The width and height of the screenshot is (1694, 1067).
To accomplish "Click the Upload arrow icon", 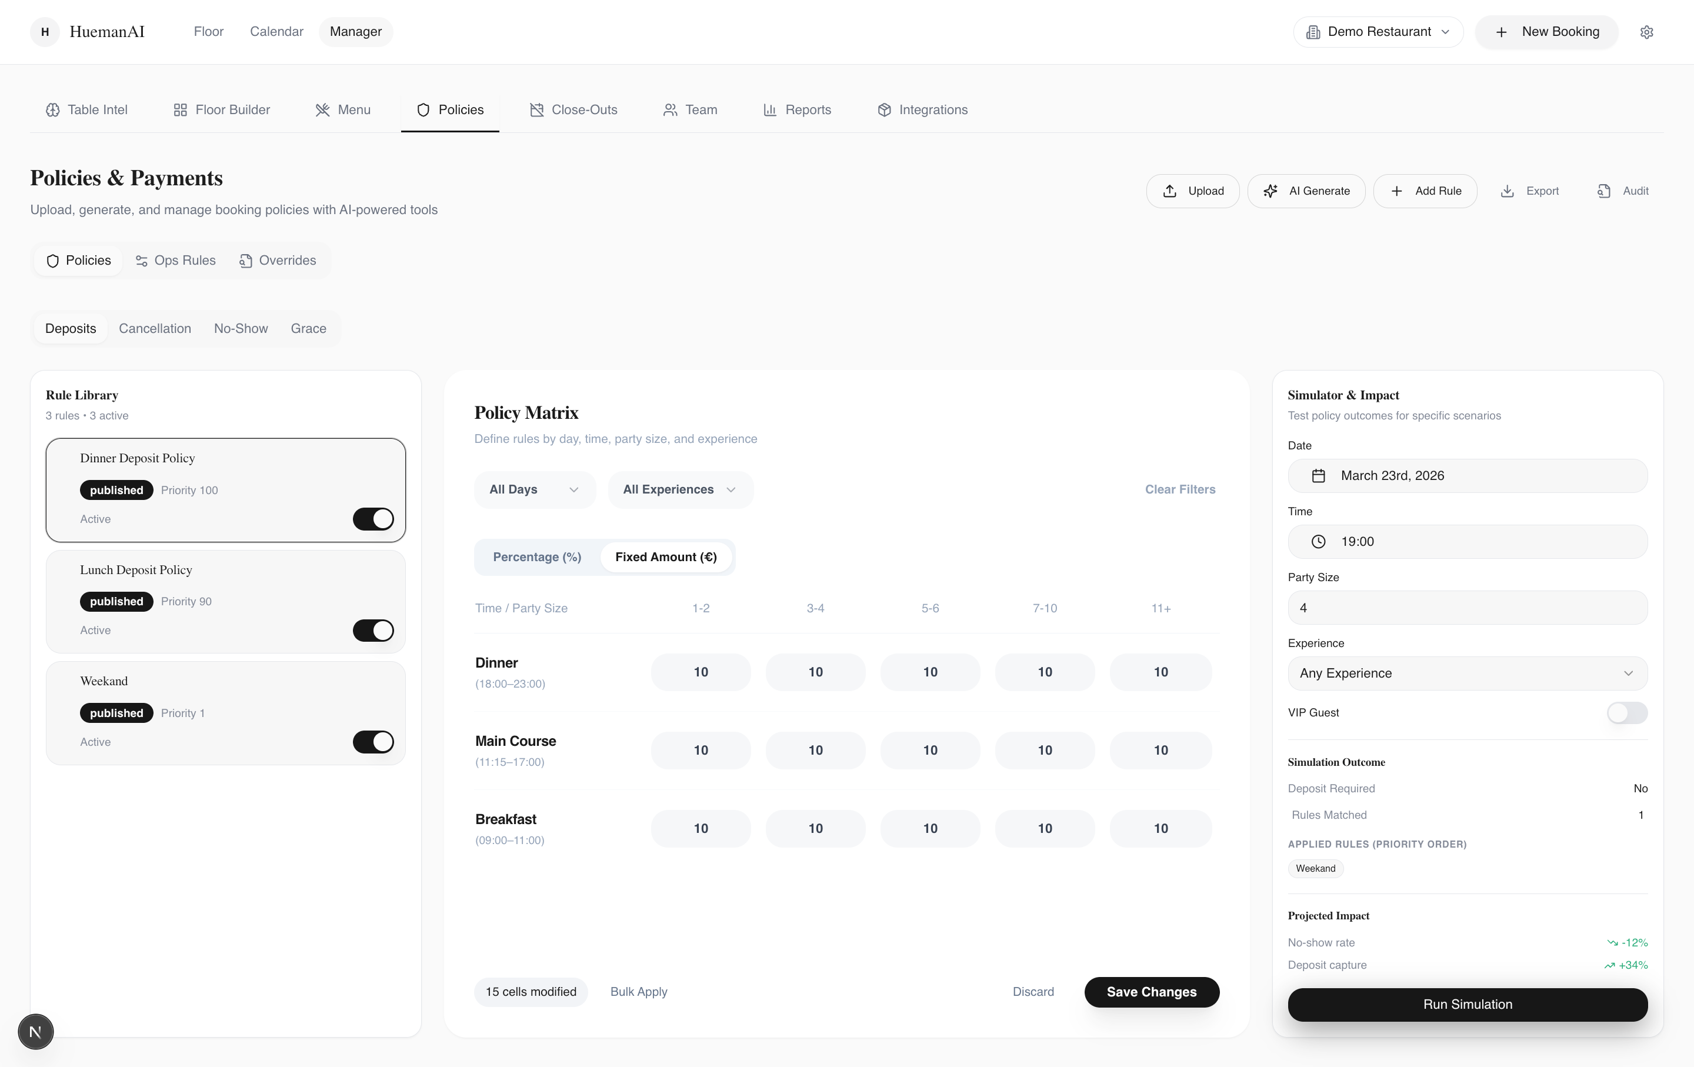I will click(x=1169, y=191).
